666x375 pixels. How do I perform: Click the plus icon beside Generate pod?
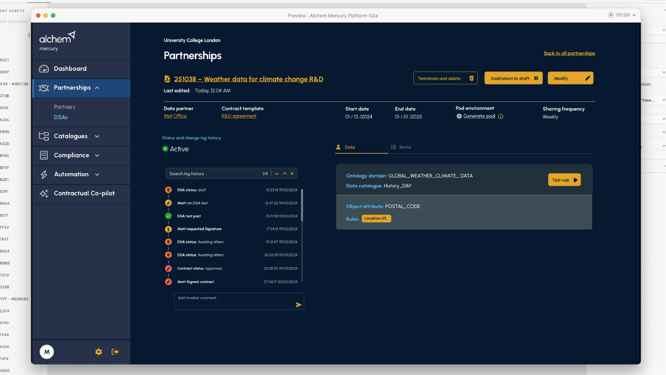(x=459, y=116)
